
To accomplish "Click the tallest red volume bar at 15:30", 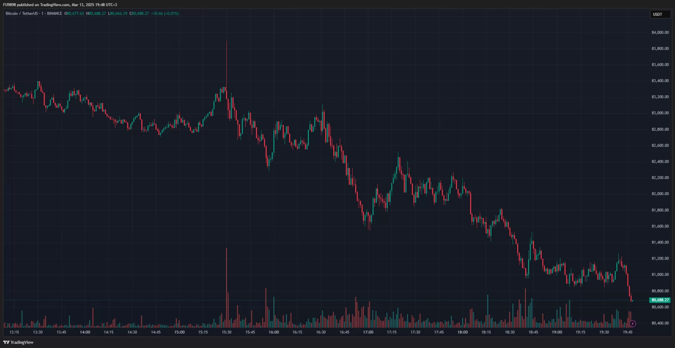I will click(x=226, y=288).
